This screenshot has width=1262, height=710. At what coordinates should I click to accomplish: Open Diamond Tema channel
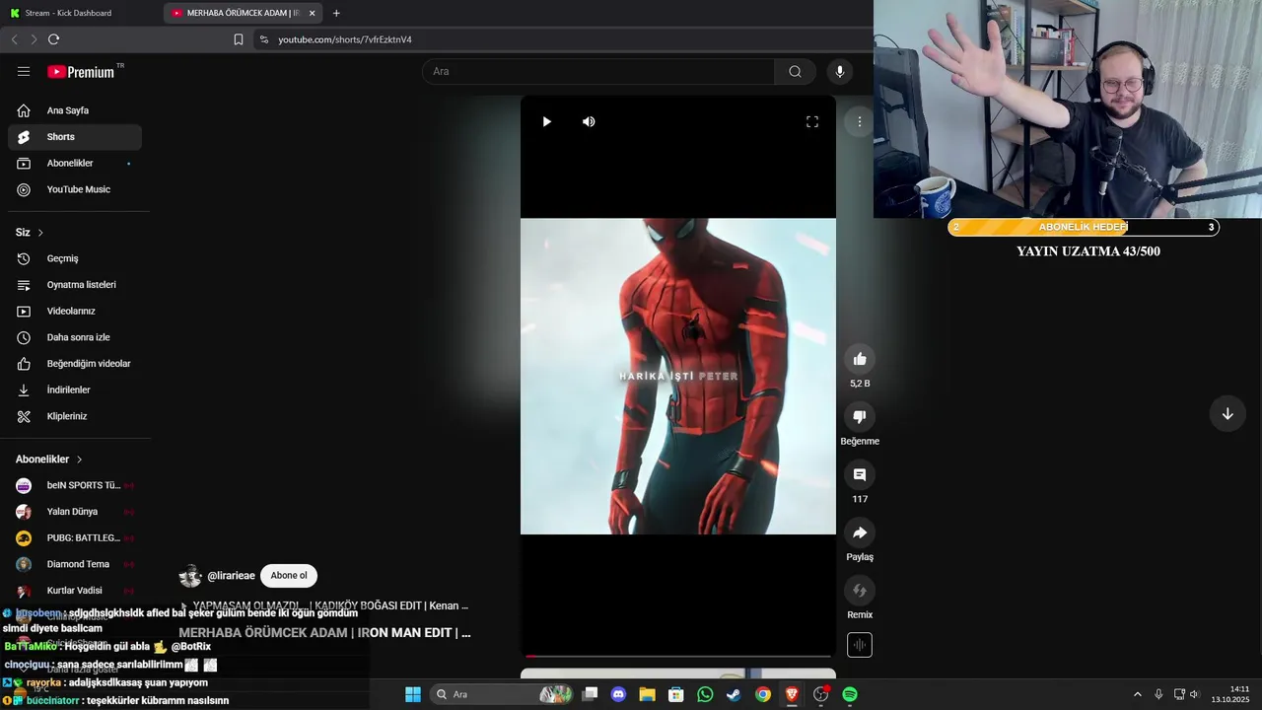(75, 564)
